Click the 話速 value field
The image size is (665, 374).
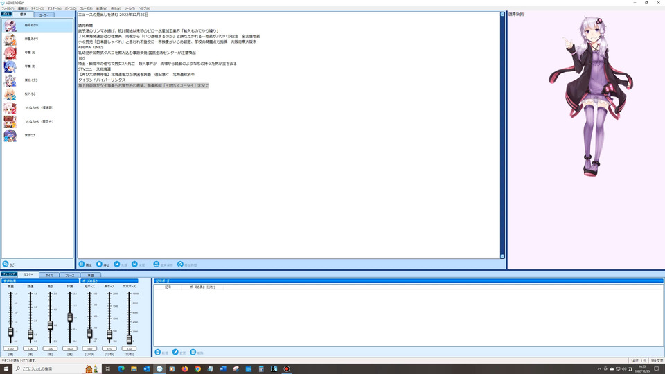click(30, 348)
